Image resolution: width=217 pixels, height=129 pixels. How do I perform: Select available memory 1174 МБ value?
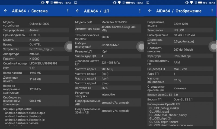click(35, 79)
